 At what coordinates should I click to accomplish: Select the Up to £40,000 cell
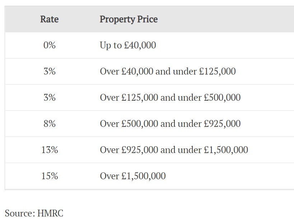pos(194,45)
